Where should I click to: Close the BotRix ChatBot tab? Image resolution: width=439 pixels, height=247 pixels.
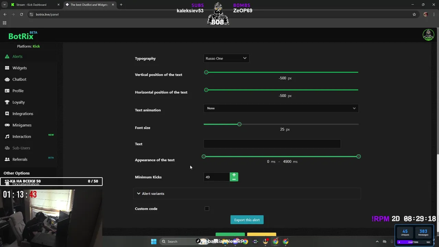click(x=113, y=5)
